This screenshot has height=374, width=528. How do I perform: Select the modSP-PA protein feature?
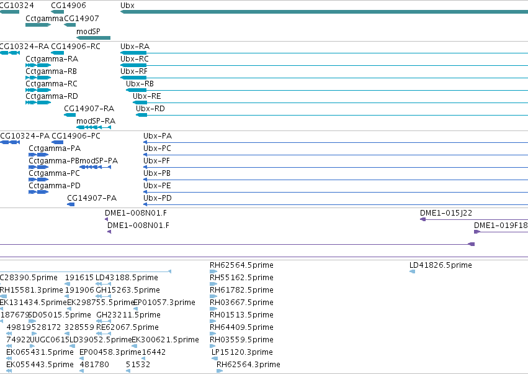tap(95, 167)
